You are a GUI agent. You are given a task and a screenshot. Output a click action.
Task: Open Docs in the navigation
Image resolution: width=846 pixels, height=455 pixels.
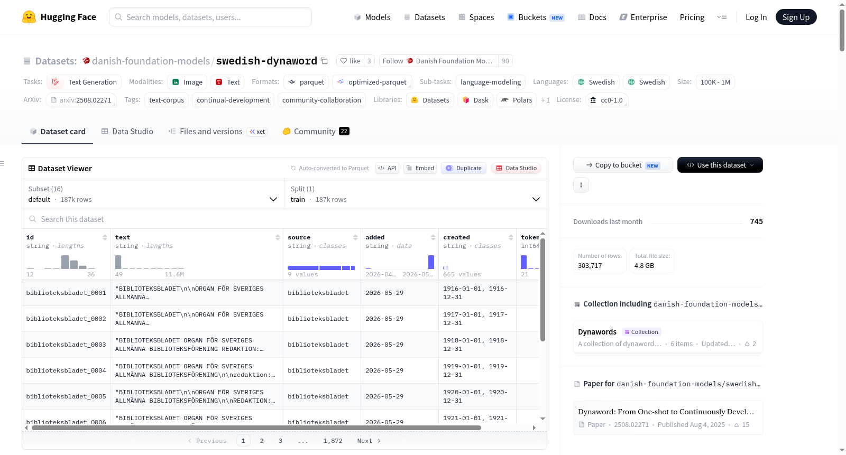592,17
